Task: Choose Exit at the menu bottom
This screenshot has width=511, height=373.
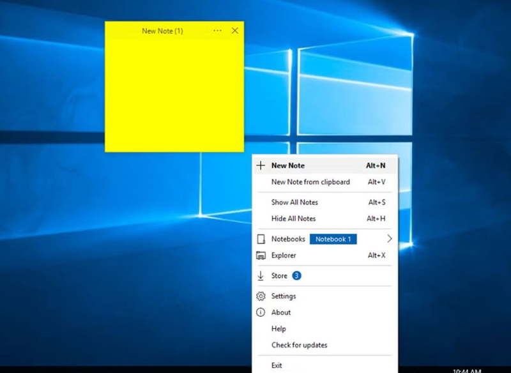Action: (325, 365)
